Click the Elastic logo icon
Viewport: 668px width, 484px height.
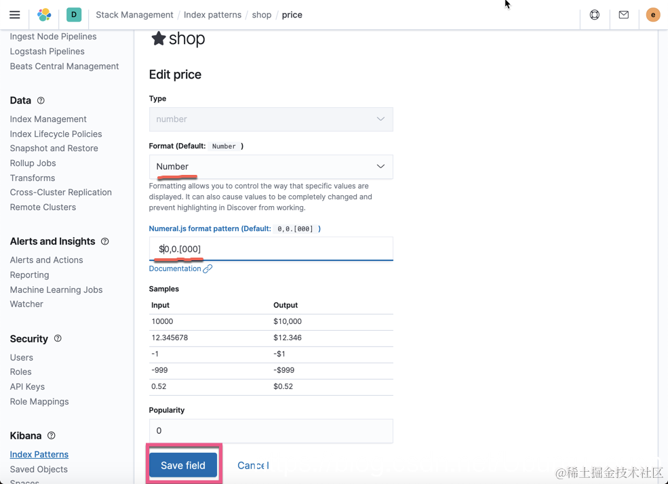44,15
